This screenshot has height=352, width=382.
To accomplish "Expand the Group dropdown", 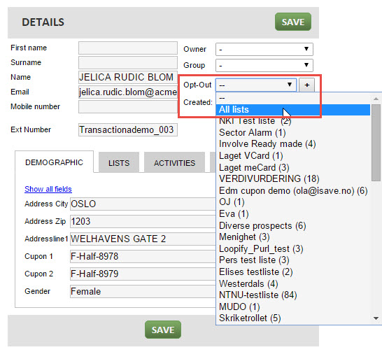I will pos(264,65).
